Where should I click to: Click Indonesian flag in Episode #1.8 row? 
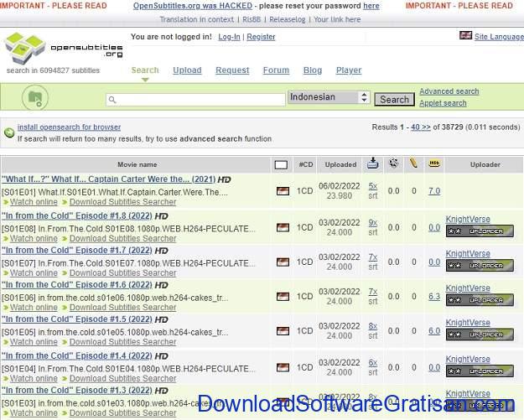tap(283, 227)
